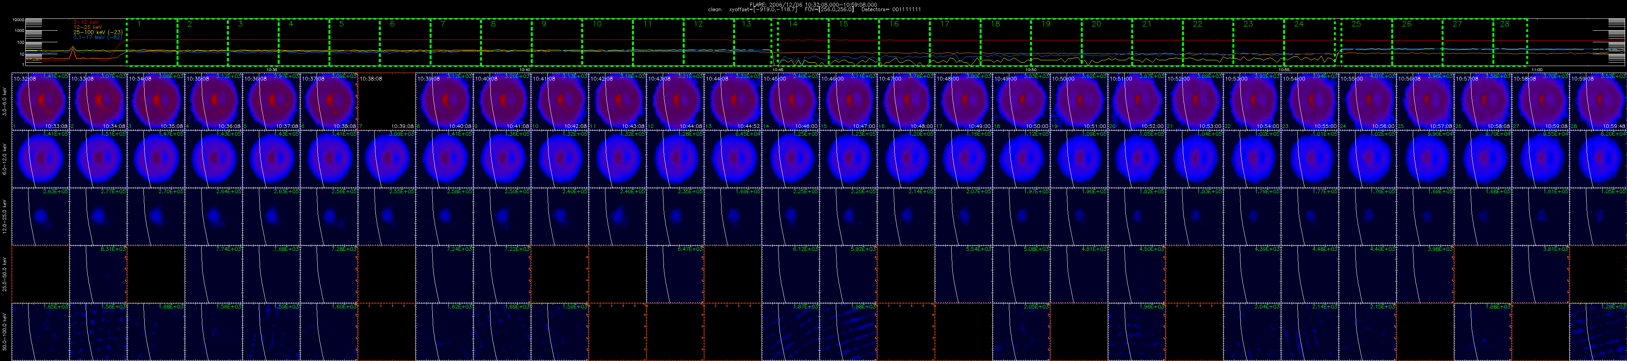
Task: Select time interval box 12 in light curve
Action: (708, 41)
